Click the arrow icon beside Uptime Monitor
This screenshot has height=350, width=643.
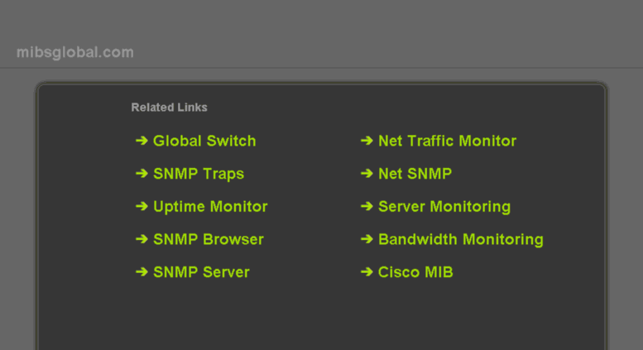click(x=142, y=207)
